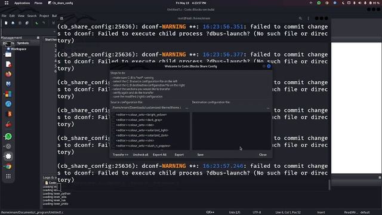Screen dimensions: 382x215
Task: Open the Project menu in Code::Blocks
Action: click(44, 16)
